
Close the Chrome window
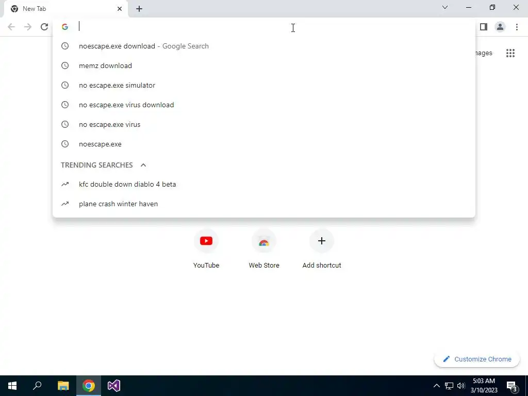516,7
